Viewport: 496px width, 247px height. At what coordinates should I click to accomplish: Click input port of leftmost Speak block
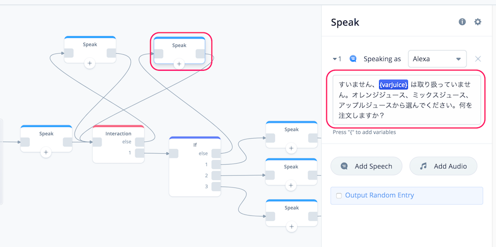point(25,142)
